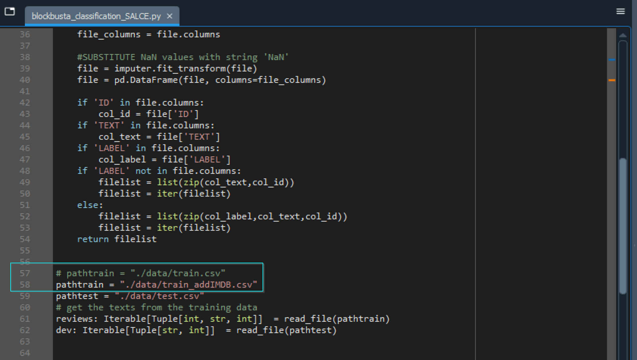Click the string "./data/test.csv" on line 59
637x360 pixels.
[159, 296]
